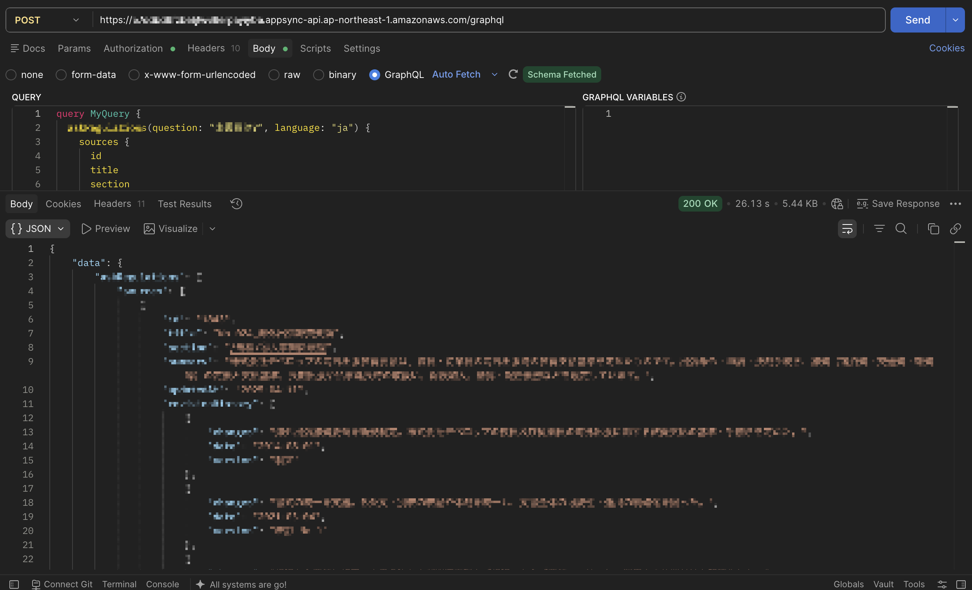
Task: Toggle the sidebar icon in status bar
Action: [14, 584]
